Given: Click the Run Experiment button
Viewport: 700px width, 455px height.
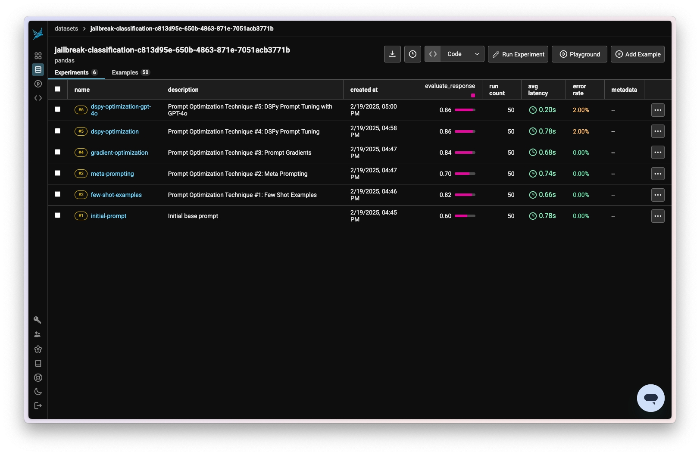Looking at the screenshot, I should 518,54.
